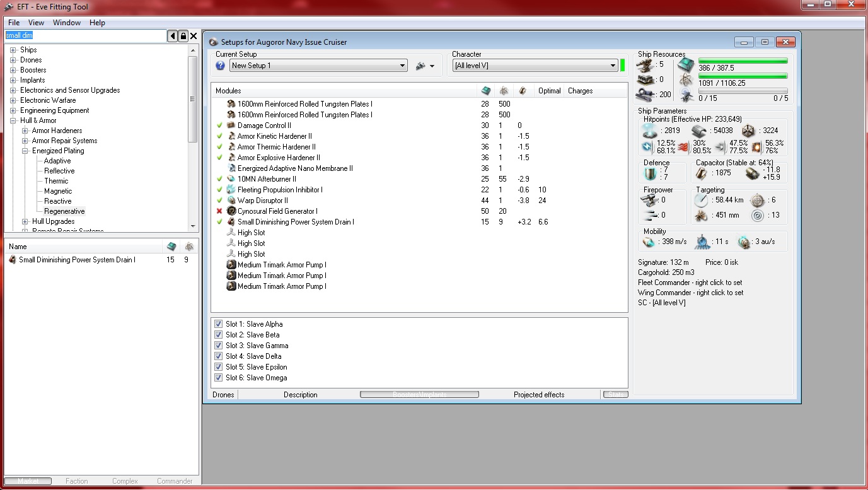Click the Charges column header
This screenshot has width=868, height=490.
(580, 91)
